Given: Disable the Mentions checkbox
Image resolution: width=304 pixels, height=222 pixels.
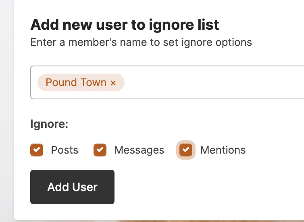Looking at the screenshot, I should click(x=186, y=150).
